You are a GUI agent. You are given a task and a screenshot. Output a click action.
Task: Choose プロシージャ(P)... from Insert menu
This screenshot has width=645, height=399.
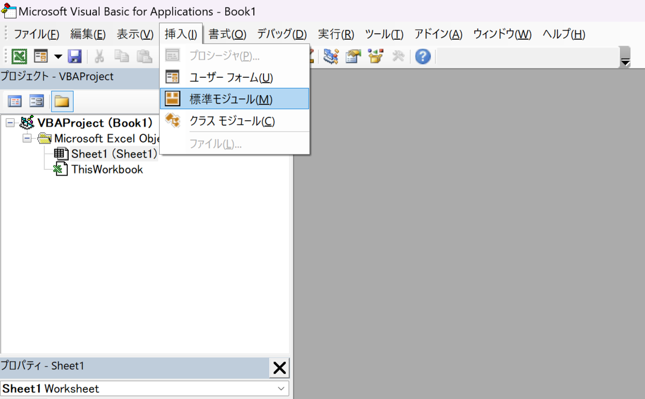234,56
